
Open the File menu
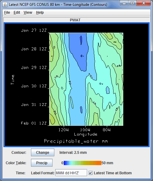coord(7,13)
